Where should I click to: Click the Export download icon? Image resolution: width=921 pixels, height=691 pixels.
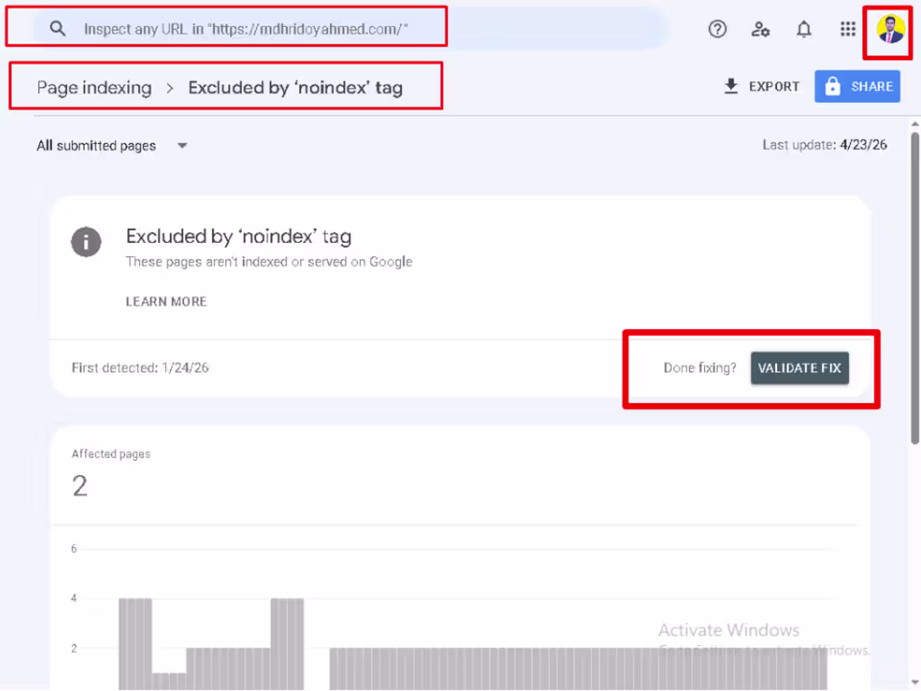pos(731,86)
